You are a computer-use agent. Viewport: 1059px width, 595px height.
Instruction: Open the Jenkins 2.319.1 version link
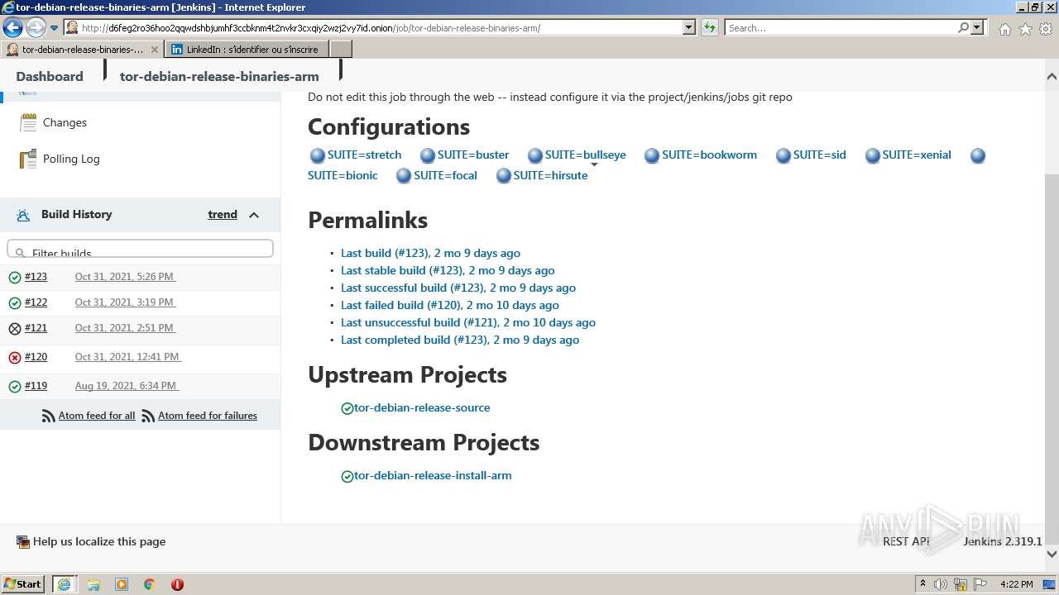click(1003, 541)
